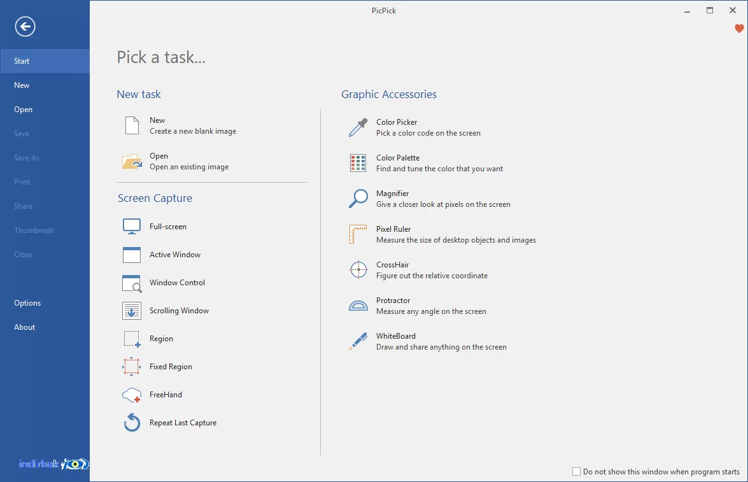Click 'Figure out the relative coordinate'
The width and height of the screenshot is (748, 482).
coord(432,276)
